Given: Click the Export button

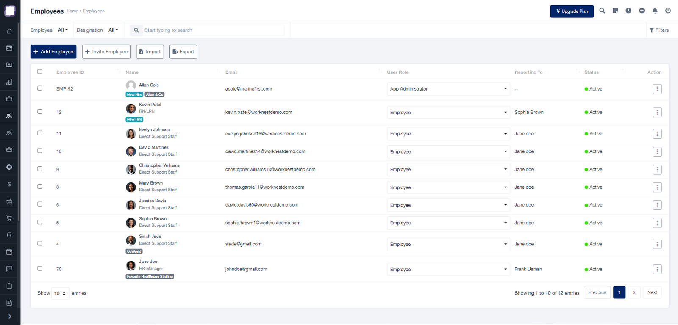Looking at the screenshot, I should [x=183, y=52].
